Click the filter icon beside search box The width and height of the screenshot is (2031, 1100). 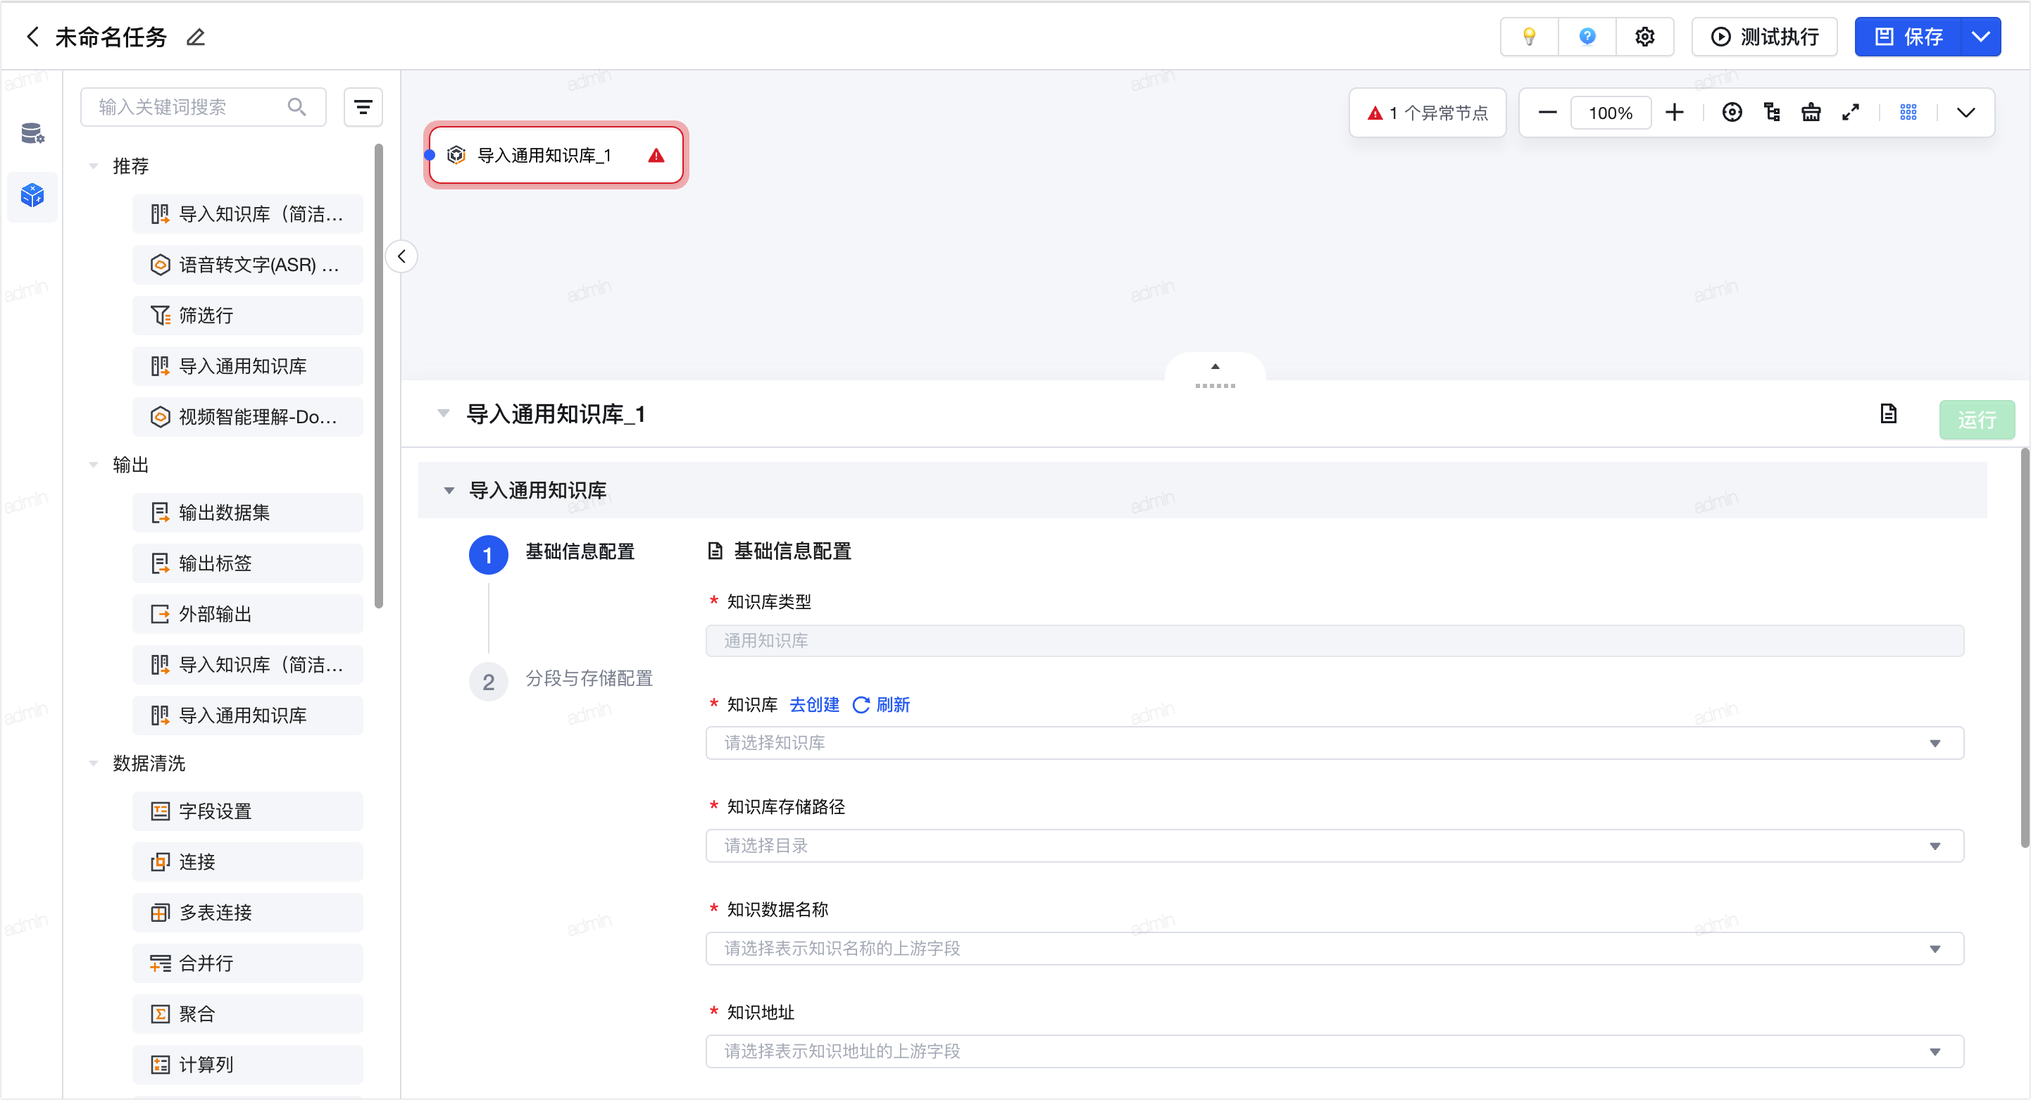coord(363,106)
